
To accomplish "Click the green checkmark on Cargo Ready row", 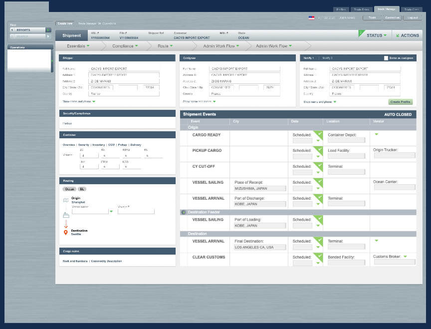I will click(x=318, y=134).
